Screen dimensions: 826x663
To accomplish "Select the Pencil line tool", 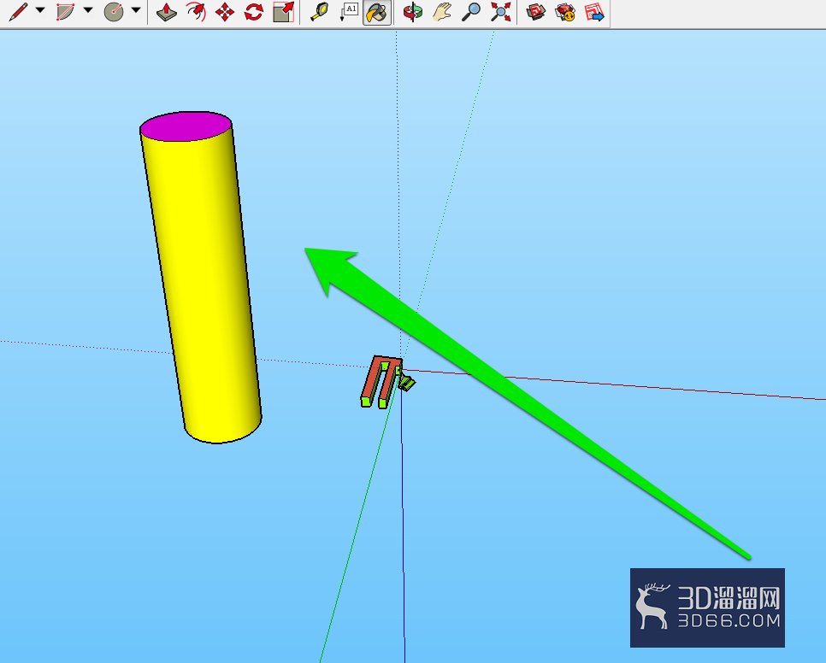I will pos(19,12).
